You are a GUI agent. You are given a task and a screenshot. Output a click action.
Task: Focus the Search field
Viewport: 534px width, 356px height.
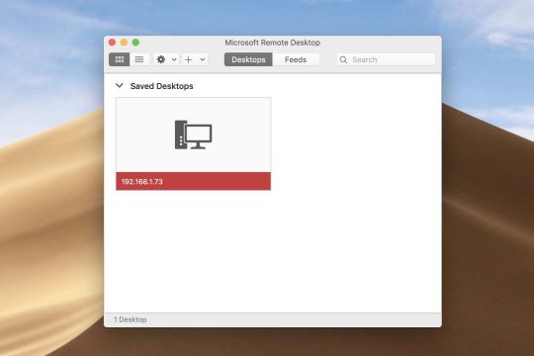tap(386, 59)
